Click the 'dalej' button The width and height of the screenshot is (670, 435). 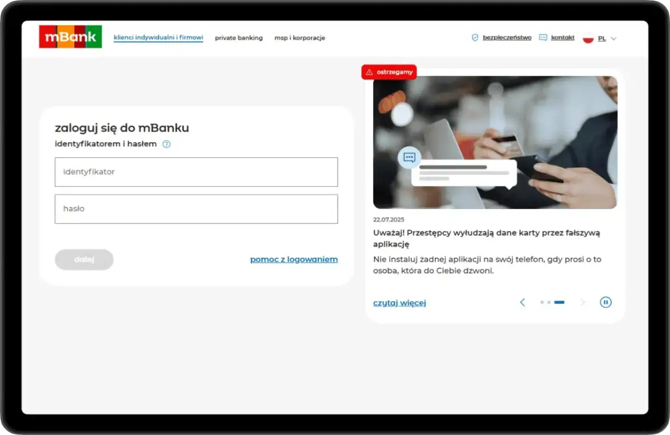click(84, 259)
